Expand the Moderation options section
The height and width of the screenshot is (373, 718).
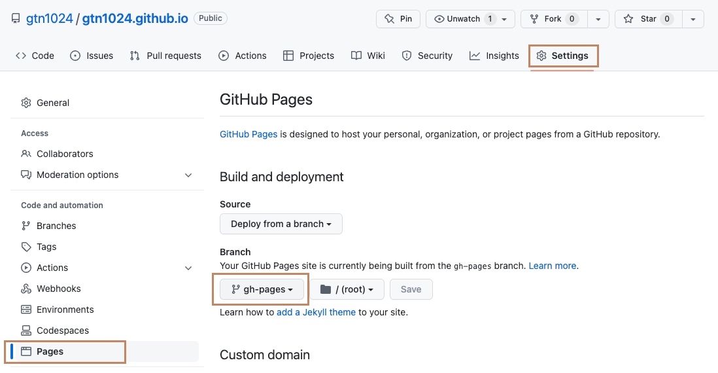pos(188,175)
